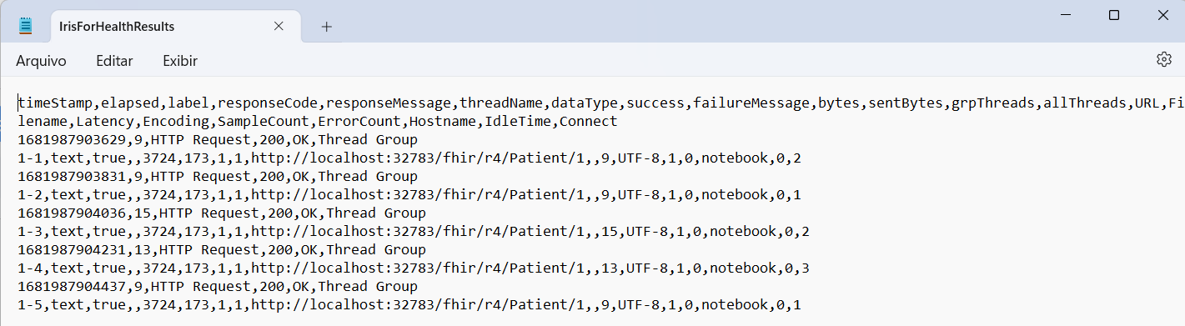1185x326 pixels.
Task: Minimize the Notepad window
Action: [x=1066, y=15]
